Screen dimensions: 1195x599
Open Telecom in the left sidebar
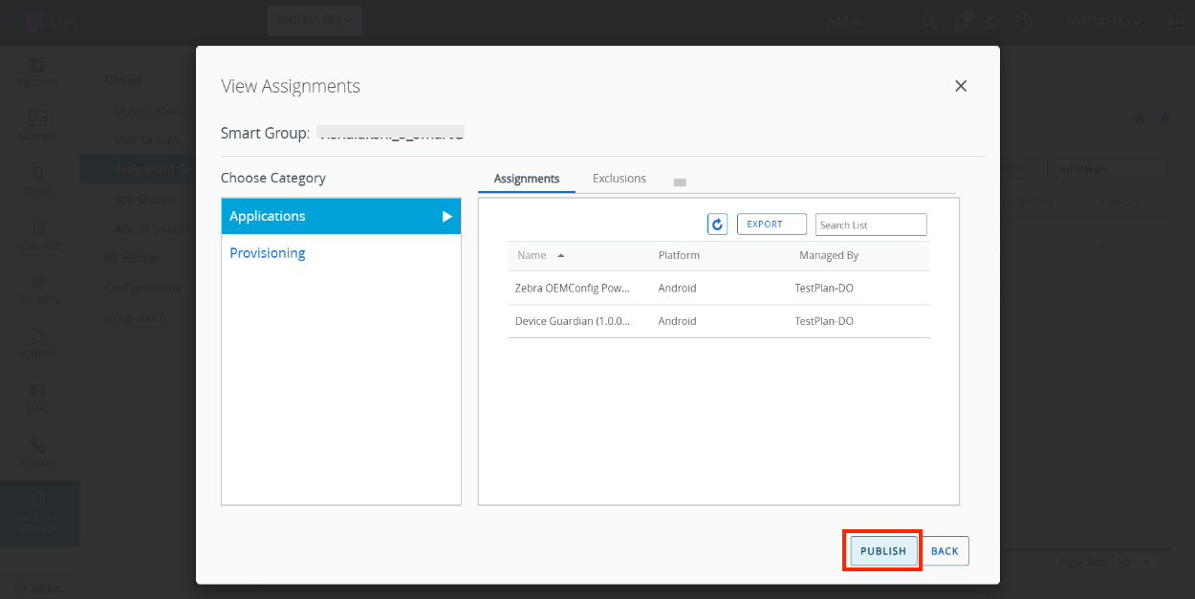(38, 451)
